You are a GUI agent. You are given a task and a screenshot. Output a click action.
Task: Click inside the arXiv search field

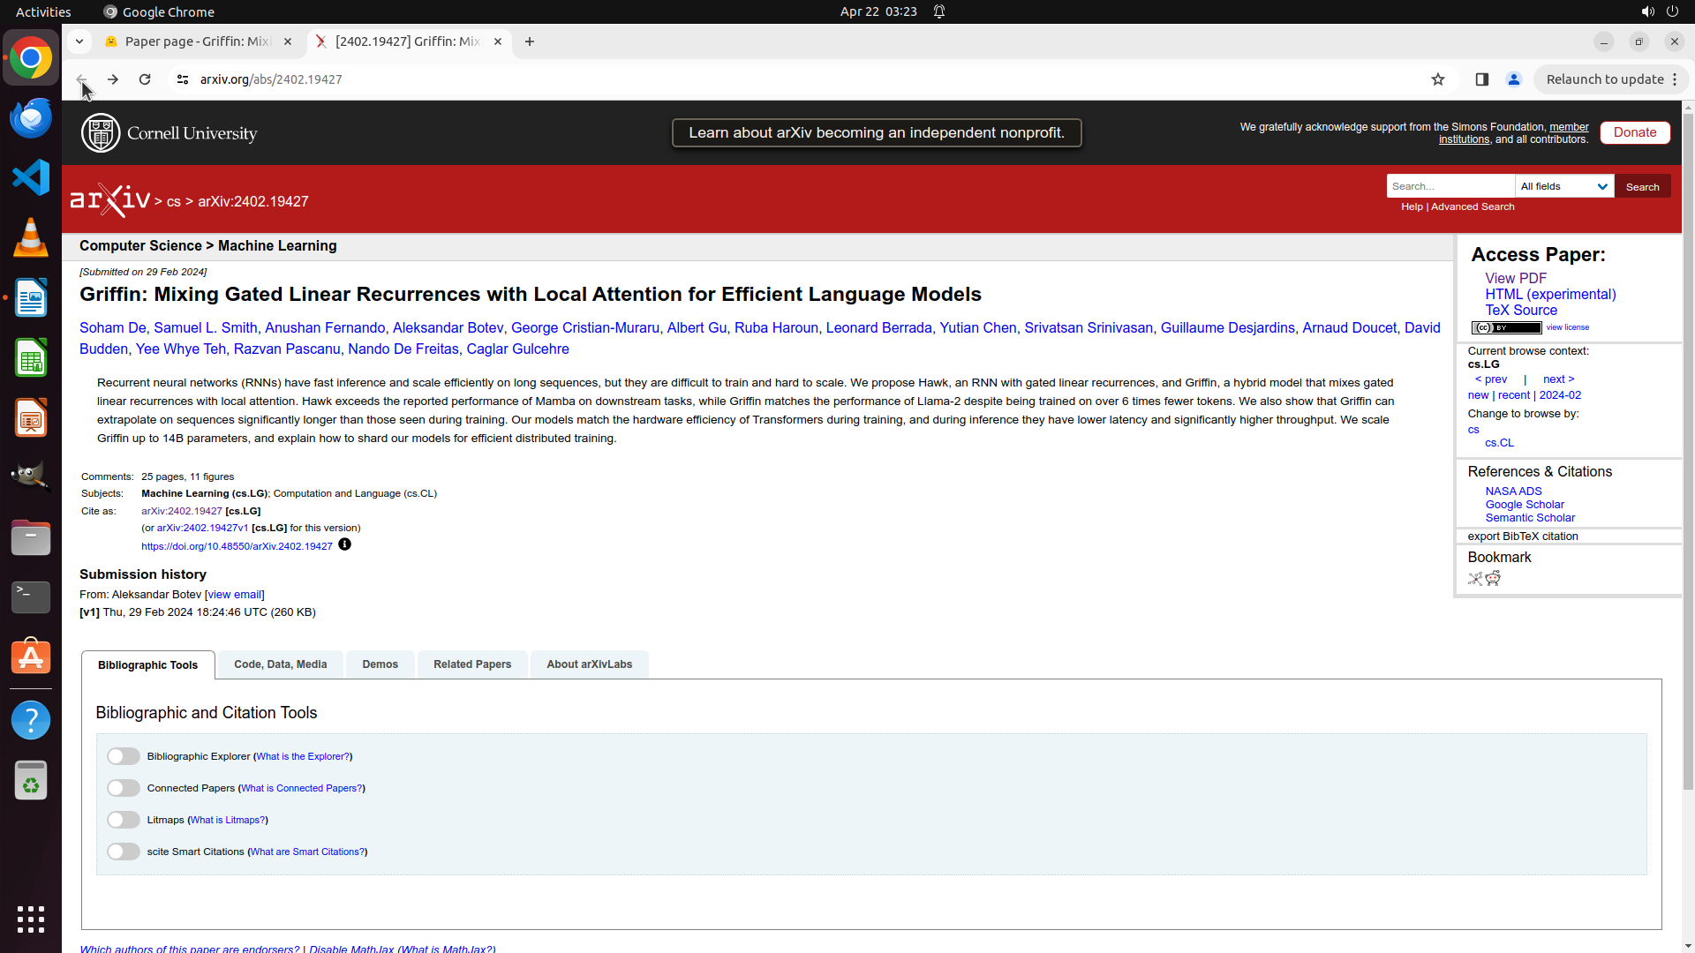coord(1450,186)
